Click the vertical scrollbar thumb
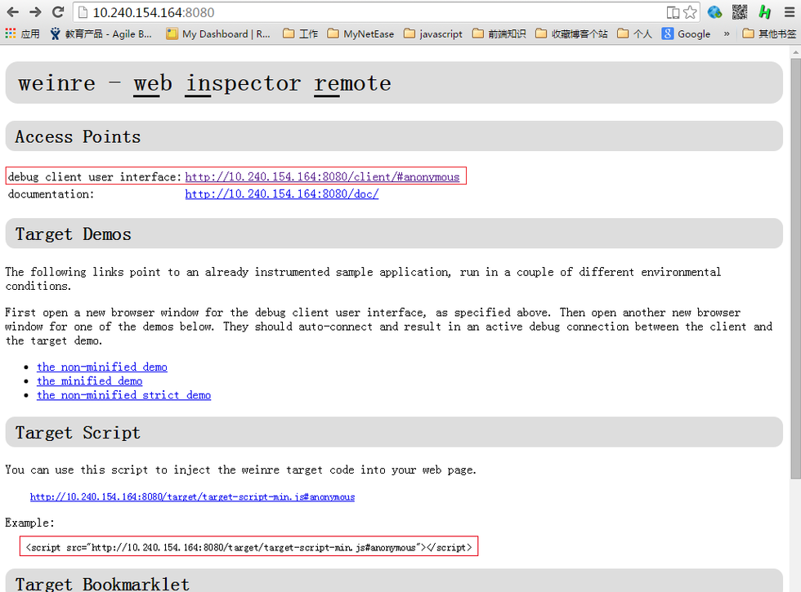 coord(795,269)
